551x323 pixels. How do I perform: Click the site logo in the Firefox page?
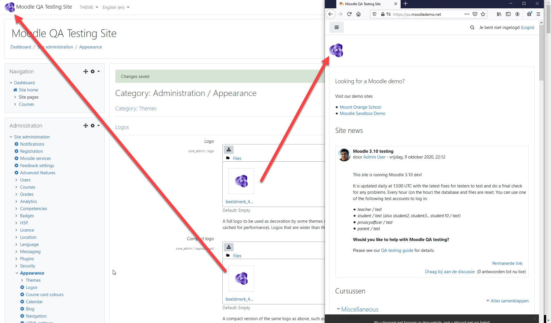click(x=336, y=50)
